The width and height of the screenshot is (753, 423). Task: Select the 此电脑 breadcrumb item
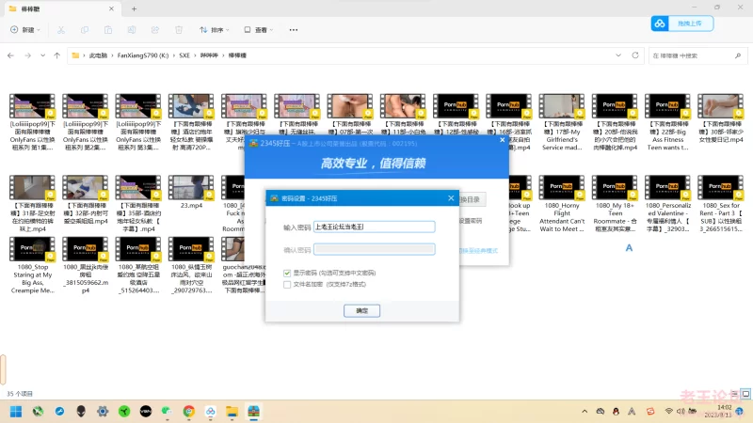point(98,55)
